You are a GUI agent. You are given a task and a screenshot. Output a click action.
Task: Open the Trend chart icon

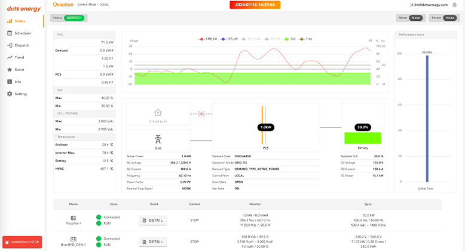click(x=10, y=57)
